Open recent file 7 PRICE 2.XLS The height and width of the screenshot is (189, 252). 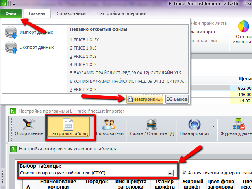(83, 89)
